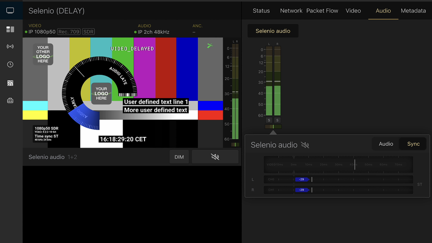The height and width of the screenshot is (243, 432).
Task: Switch to Audio view in audio panel
Action: [386, 144]
